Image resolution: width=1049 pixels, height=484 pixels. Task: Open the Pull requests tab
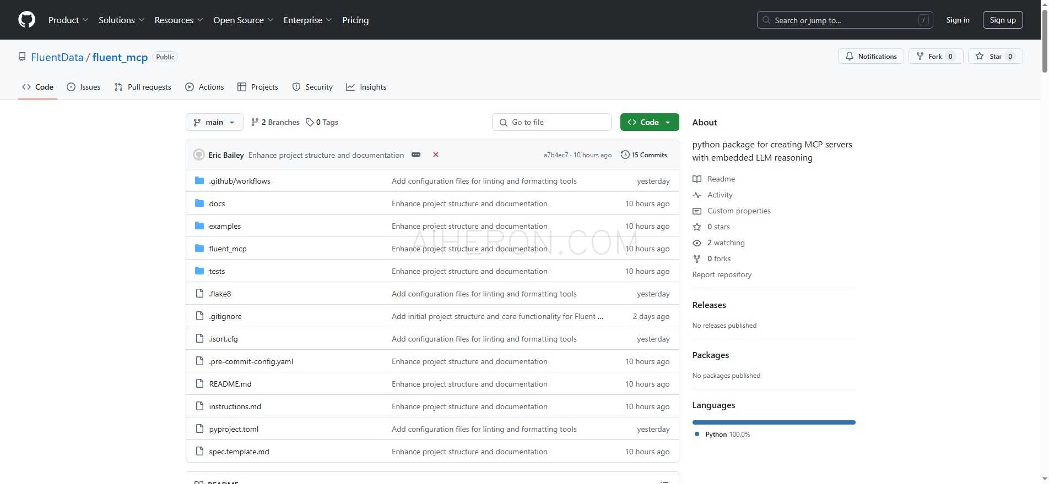pos(143,87)
